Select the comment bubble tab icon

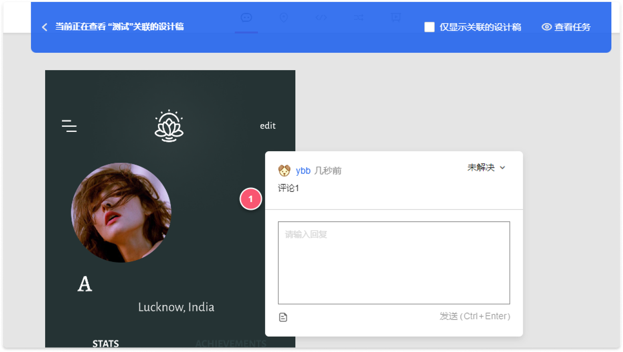246,18
